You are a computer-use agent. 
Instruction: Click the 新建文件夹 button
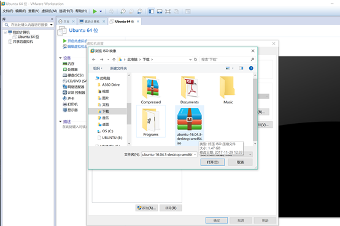click(x=118, y=69)
